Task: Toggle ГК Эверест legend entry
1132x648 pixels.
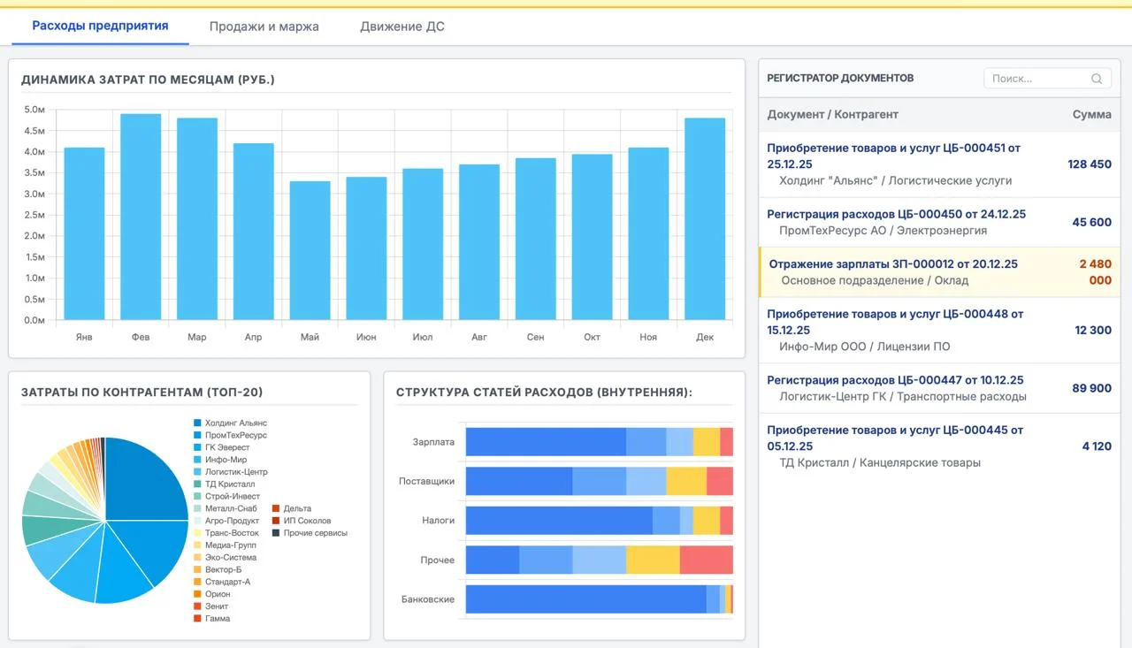Action: coord(227,447)
